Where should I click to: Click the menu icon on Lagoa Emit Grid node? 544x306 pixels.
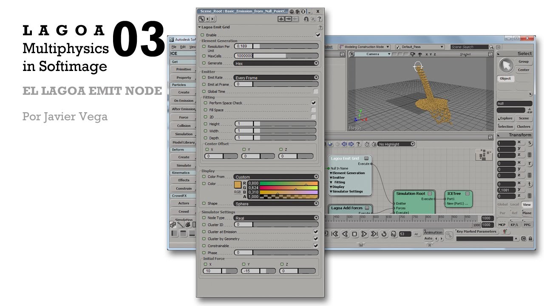point(366,159)
